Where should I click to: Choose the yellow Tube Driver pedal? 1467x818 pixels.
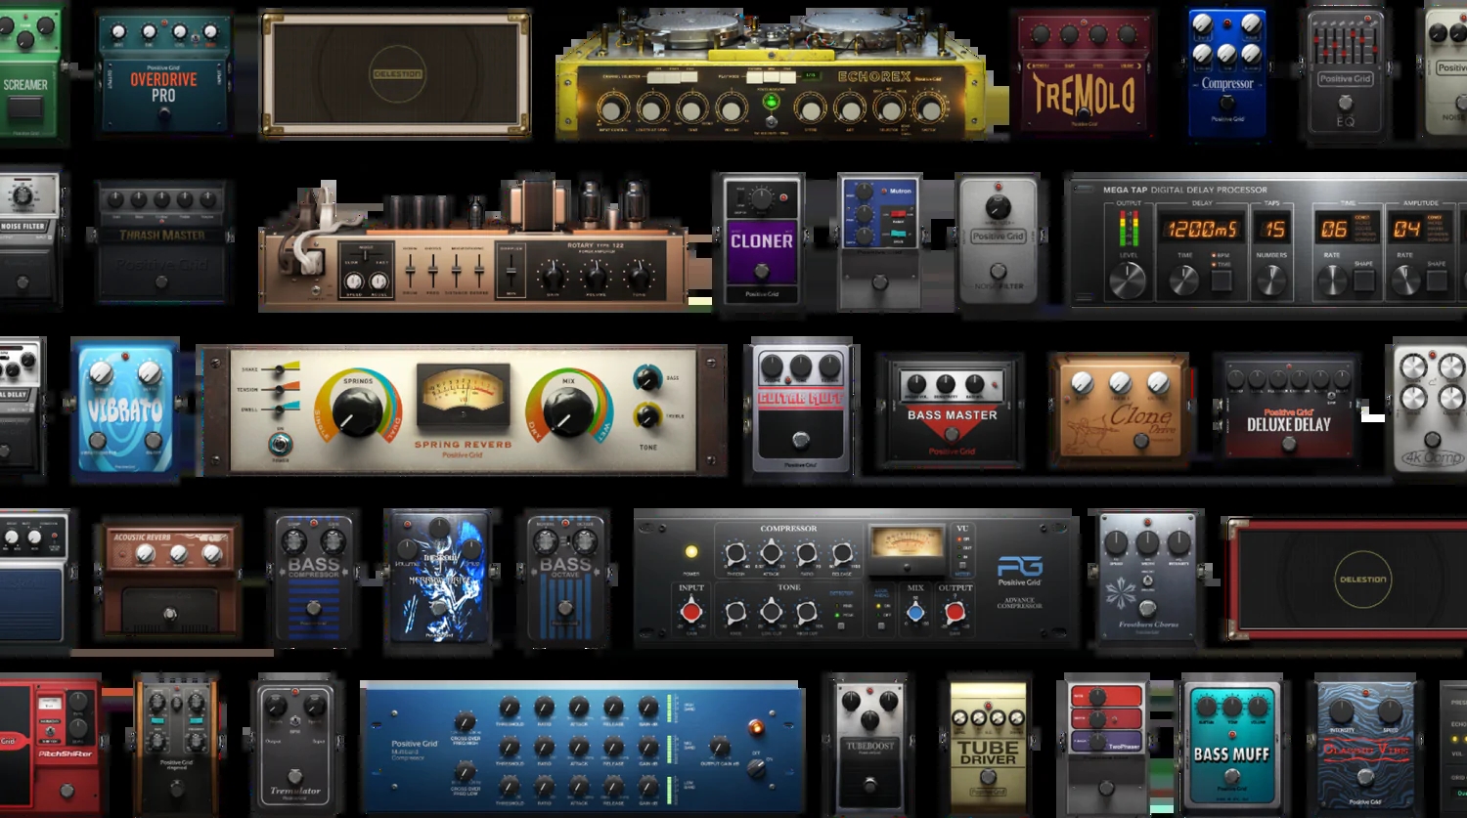click(988, 748)
